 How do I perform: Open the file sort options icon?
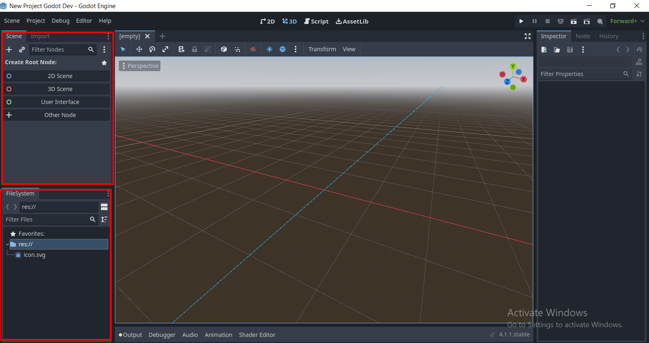click(x=104, y=219)
